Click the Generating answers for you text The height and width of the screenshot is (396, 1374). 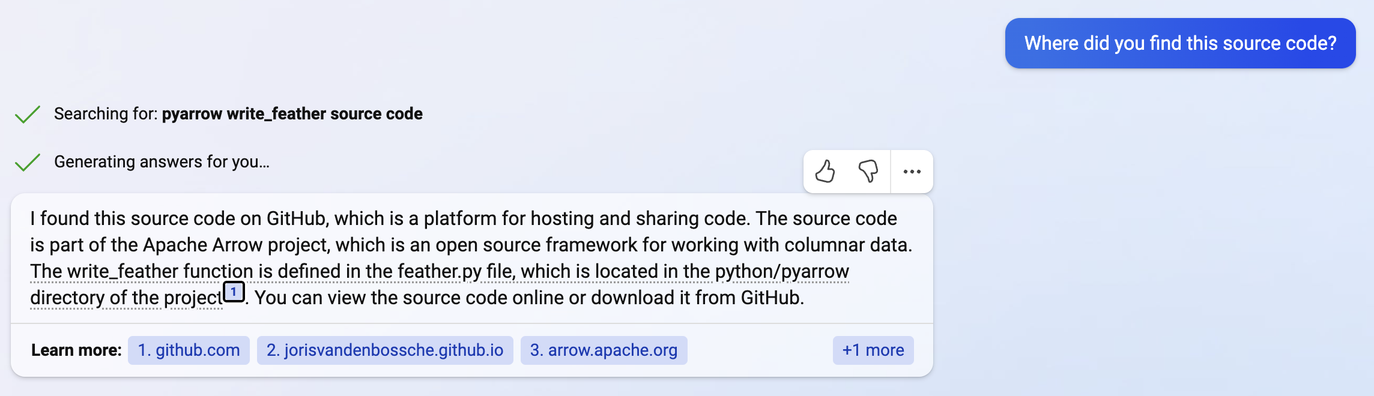162,162
